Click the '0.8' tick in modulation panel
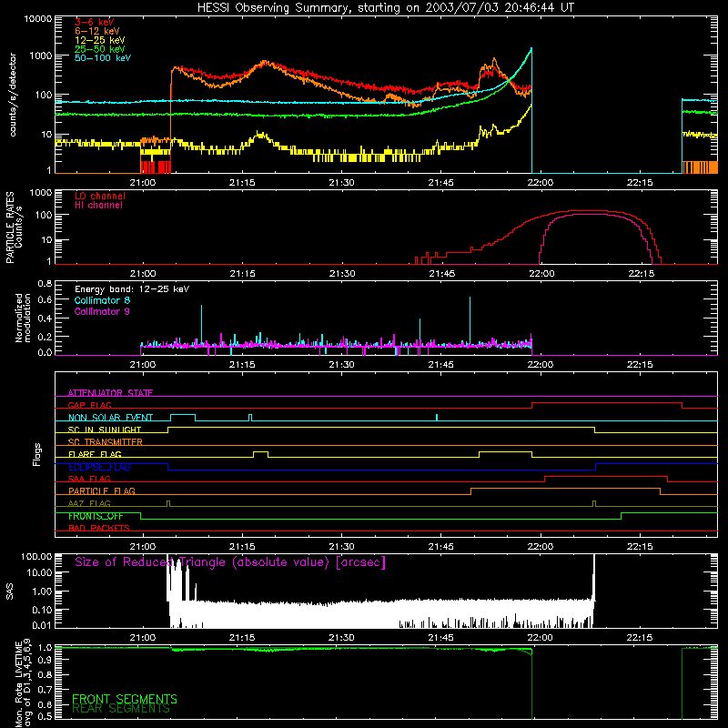The width and height of the screenshot is (728, 728). pos(45,283)
